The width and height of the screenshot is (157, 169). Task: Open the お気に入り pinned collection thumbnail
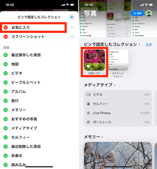point(94,60)
